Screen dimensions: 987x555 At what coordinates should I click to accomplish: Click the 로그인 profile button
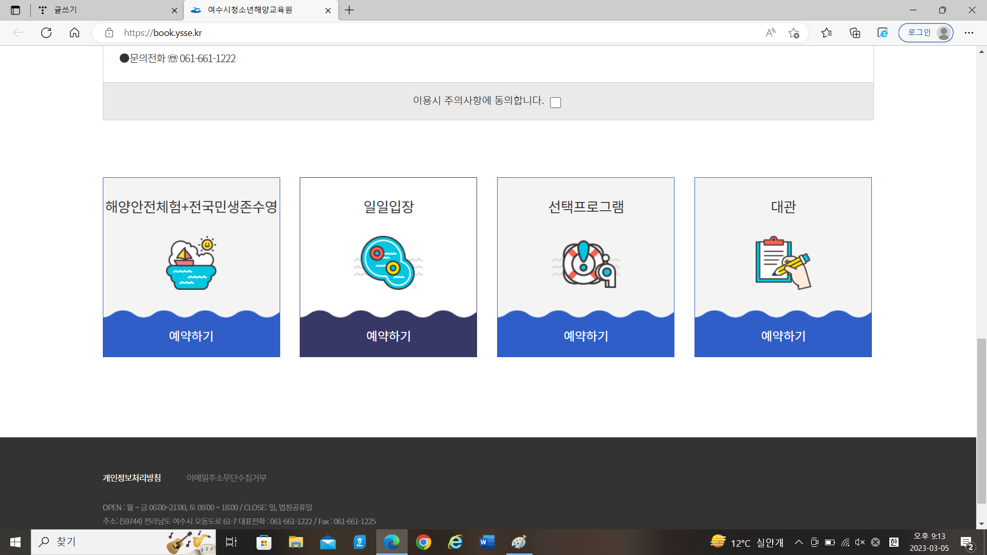coord(926,33)
